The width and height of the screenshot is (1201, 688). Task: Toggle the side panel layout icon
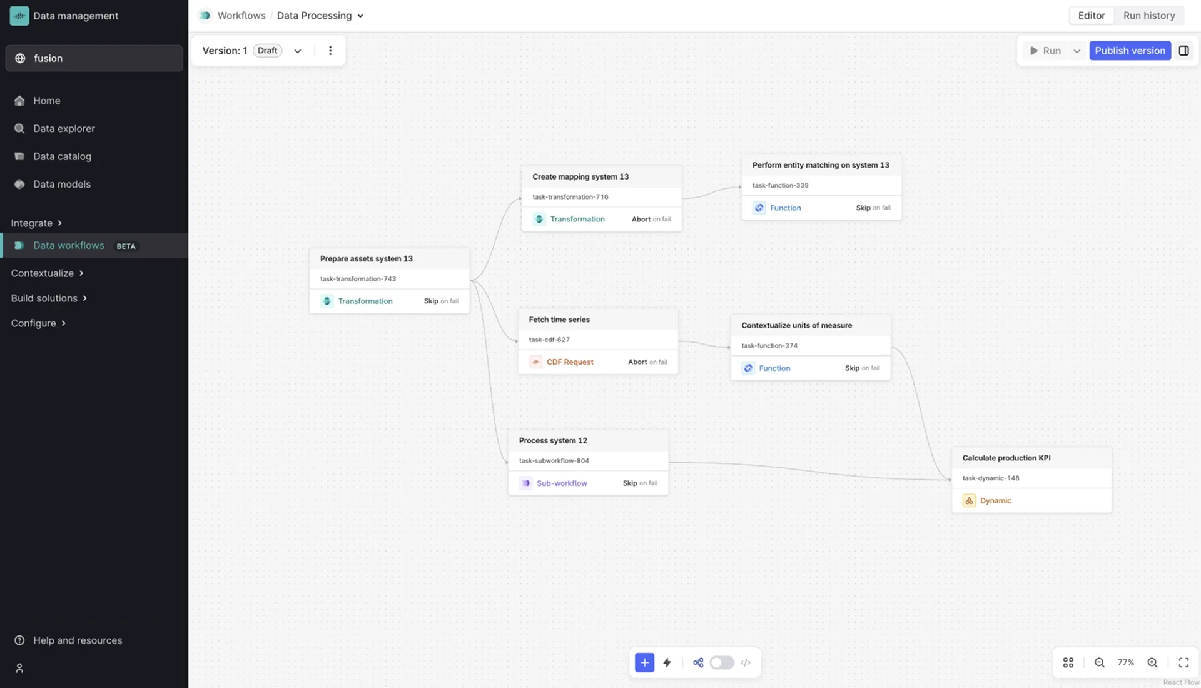[x=1183, y=51]
